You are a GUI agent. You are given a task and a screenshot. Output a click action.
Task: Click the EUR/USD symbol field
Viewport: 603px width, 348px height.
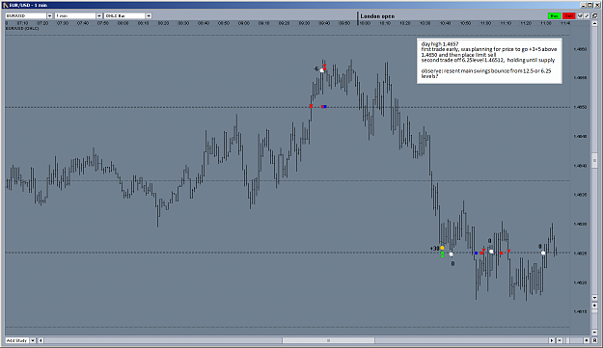pyautogui.click(x=26, y=15)
